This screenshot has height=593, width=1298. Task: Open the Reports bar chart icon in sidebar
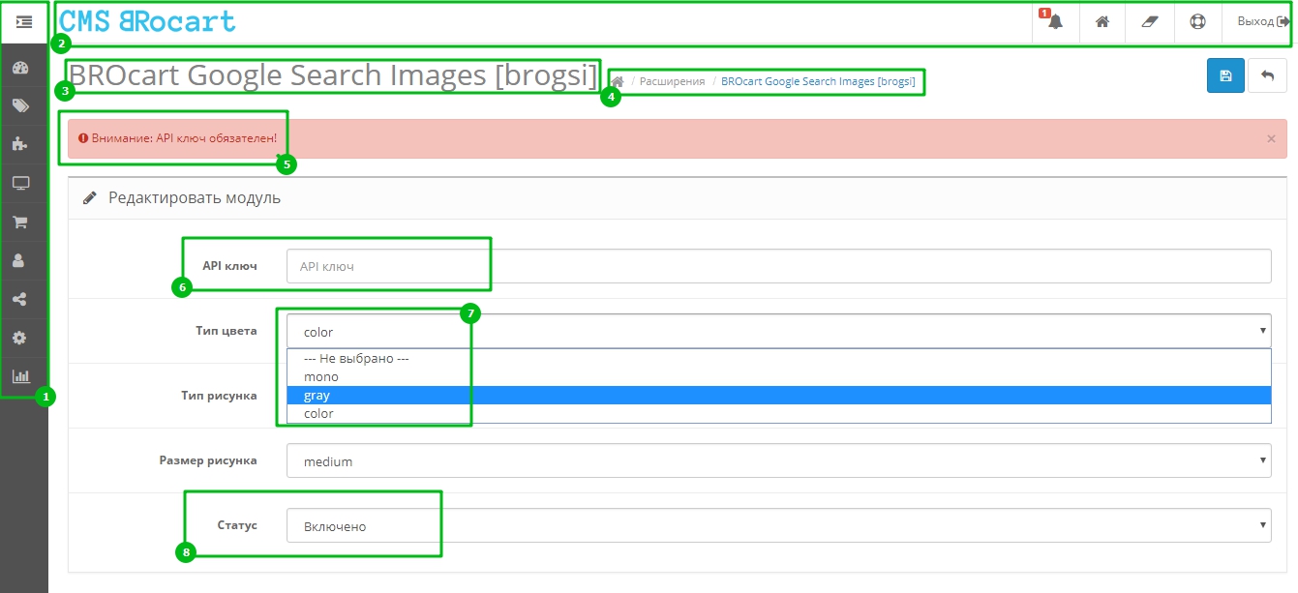coord(19,376)
